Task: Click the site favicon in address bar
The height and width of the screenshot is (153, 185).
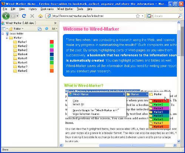Action: [x=49, y=16]
